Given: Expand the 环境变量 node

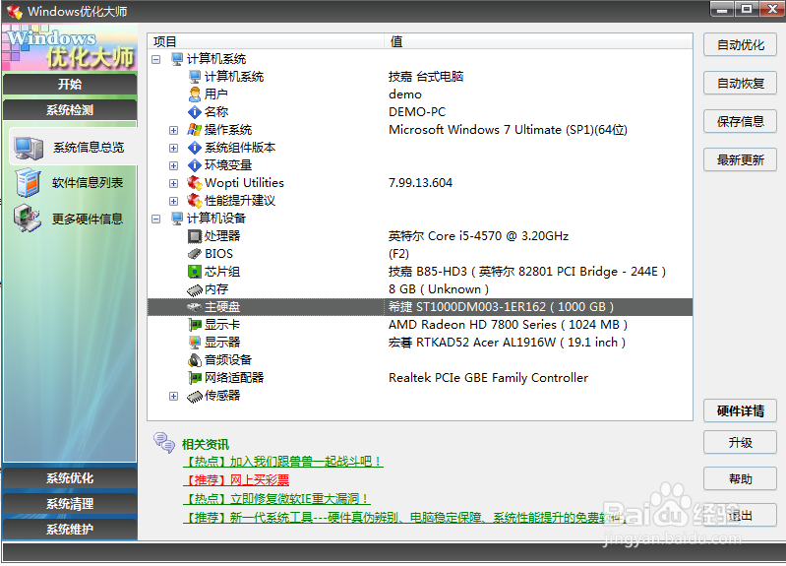Looking at the screenshot, I should pos(173,165).
